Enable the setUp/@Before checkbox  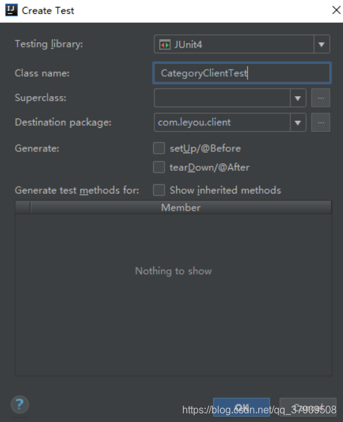159,148
